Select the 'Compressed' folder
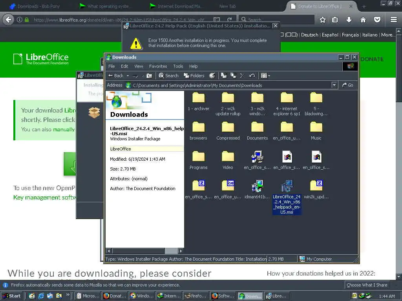This screenshot has height=301, width=402. pos(228,131)
